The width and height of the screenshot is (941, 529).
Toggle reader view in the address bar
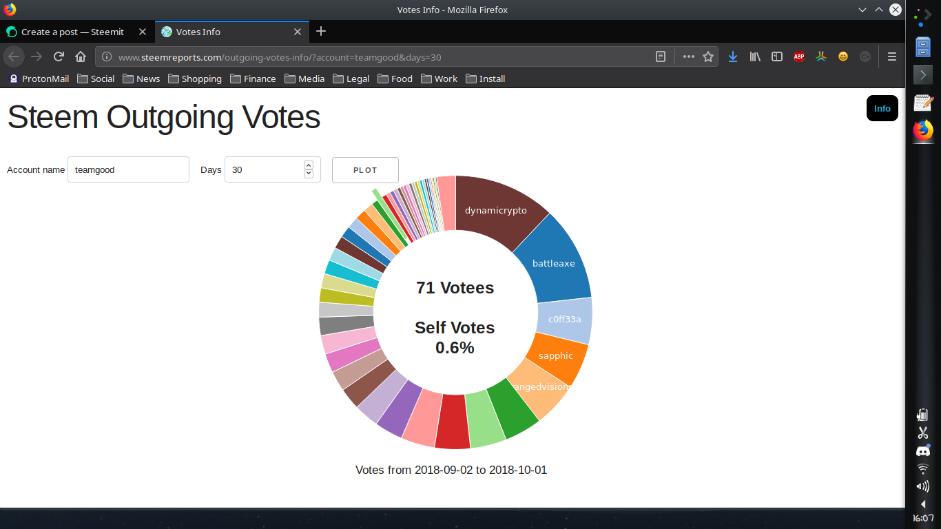(x=660, y=56)
